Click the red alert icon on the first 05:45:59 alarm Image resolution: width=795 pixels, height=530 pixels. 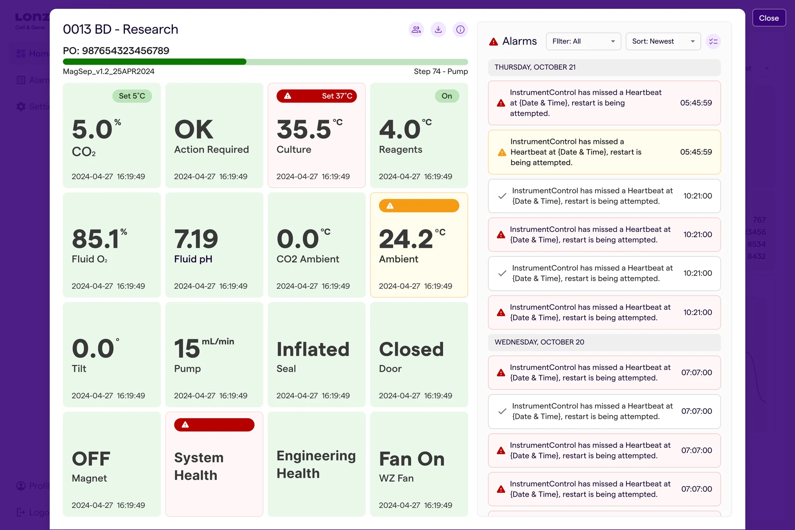pos(501,103)
